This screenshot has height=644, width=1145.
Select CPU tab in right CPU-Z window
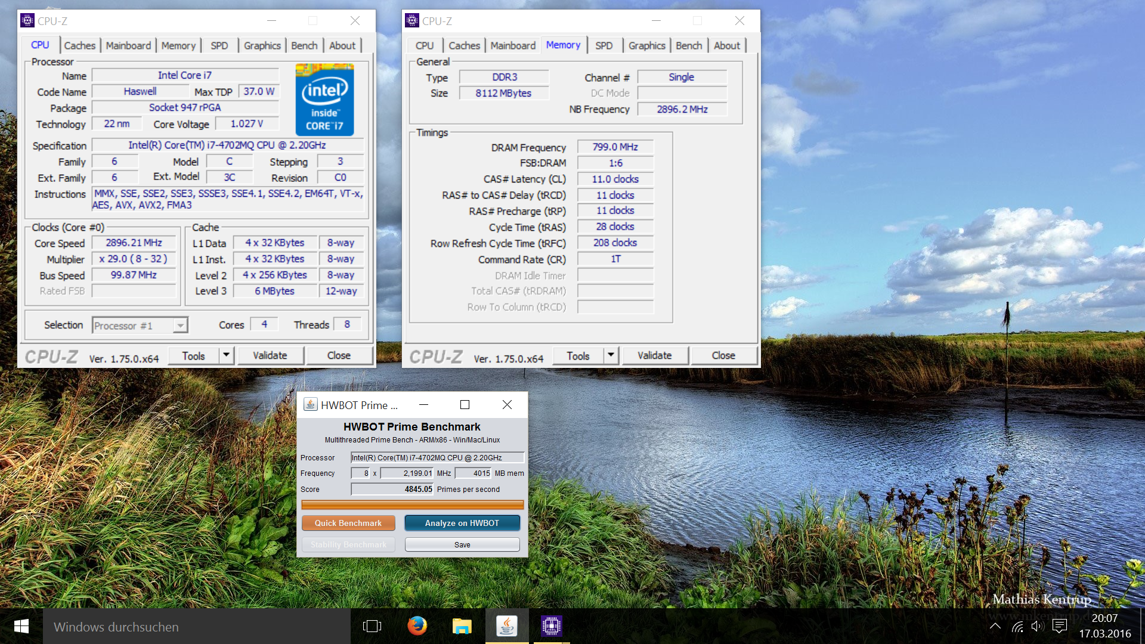[425, 45]
